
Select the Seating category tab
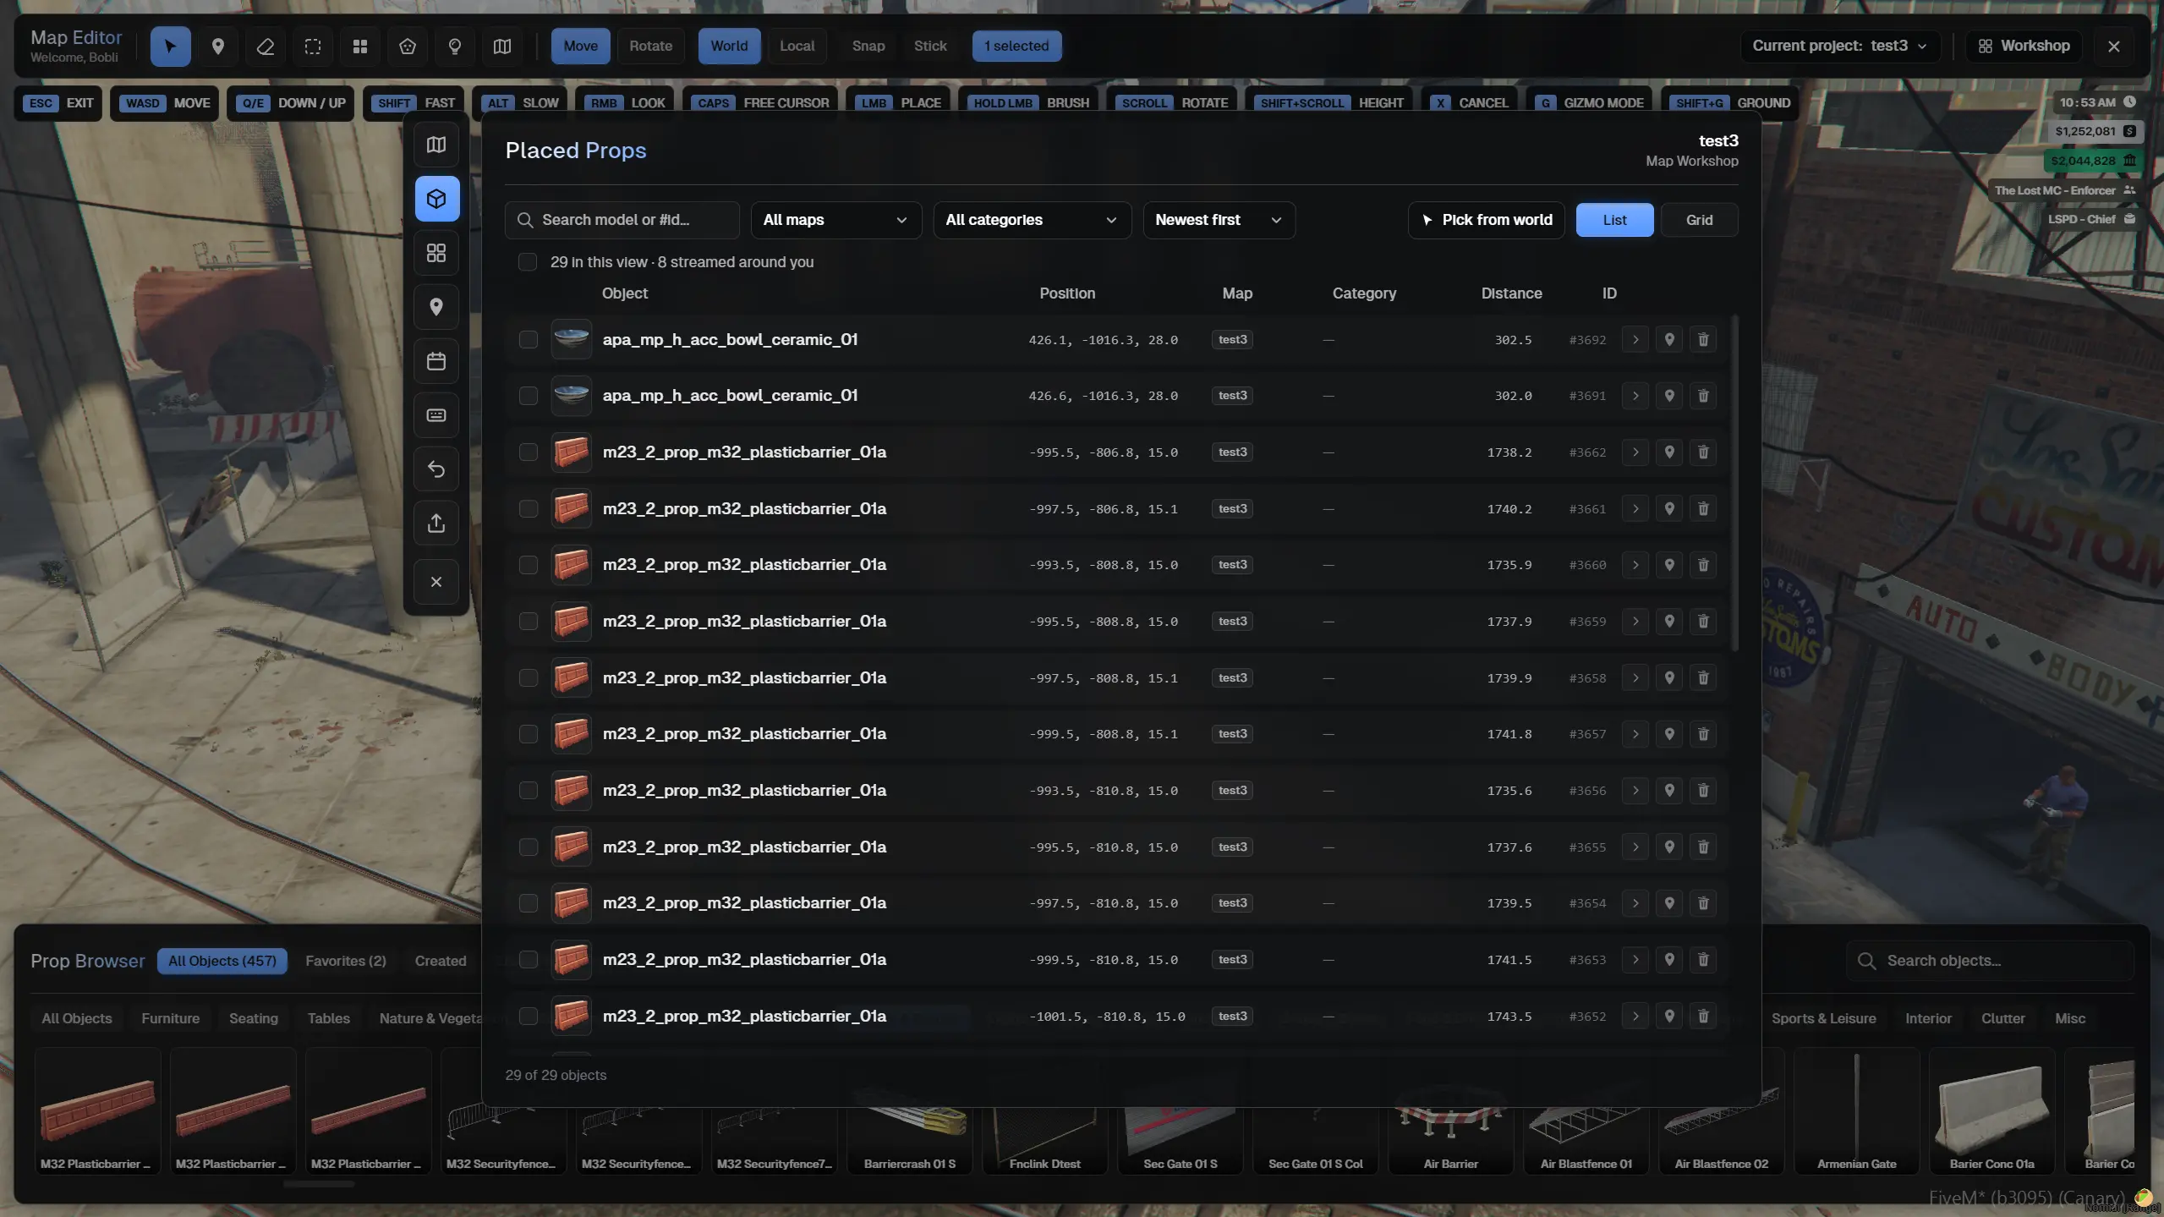coord(253,1018)
